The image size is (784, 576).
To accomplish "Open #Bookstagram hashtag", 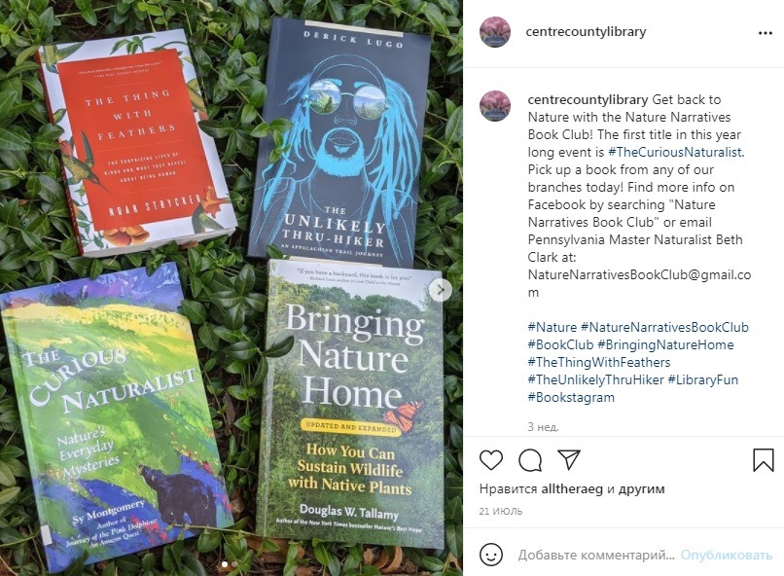I will (571, 398).
